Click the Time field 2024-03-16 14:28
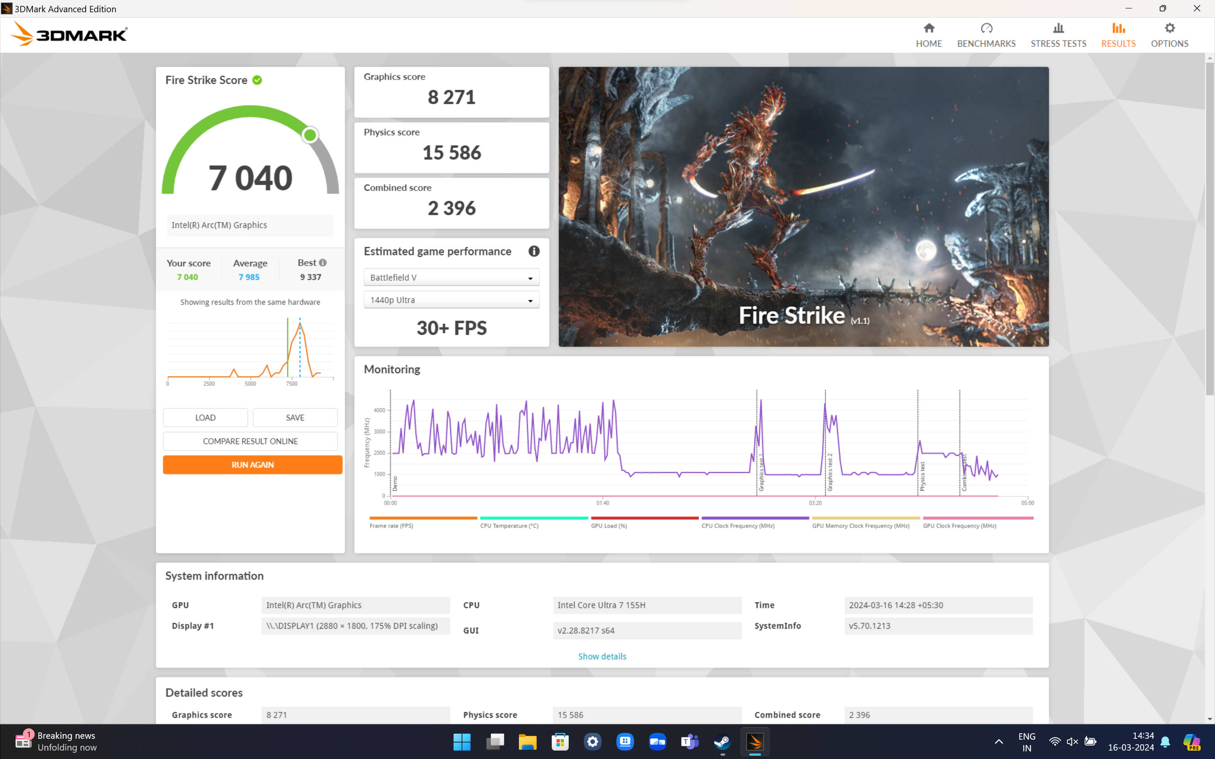1215x759 pixels. tap(938, 605)
